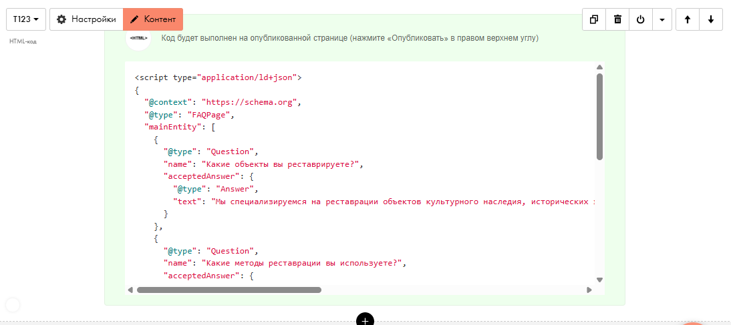The image size is (731, 325).
Task: Click the horizontal scrollbar left arrow
Action: coord(130,290)
